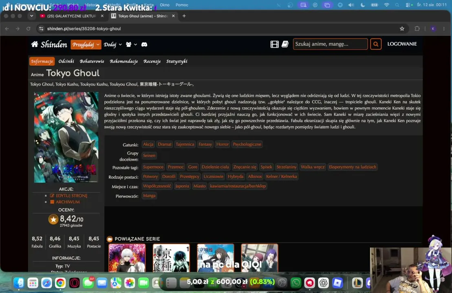The image size is (452, 293).
Task: Click the Manga source tag
Action: pyautogui.click(x=149, y=195)
